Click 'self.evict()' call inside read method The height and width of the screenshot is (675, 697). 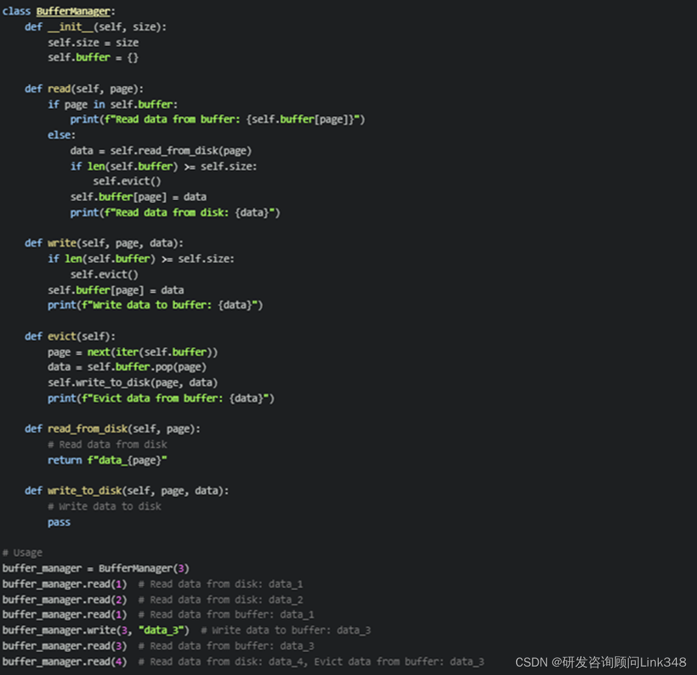[127, 181]
